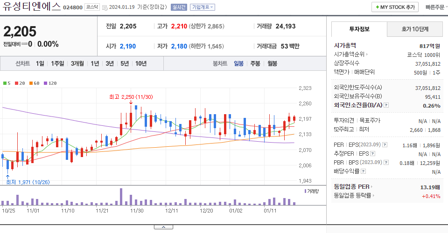Click the 11/30 date on the chart axis
448x233 pixels.
pos(137,211)
